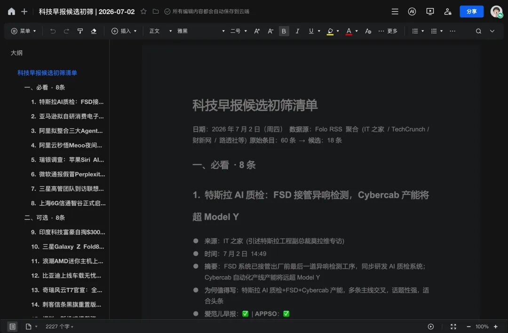The width and height of the screenshot is (508, 333).
Task: Toggle the outline panel from status bar
Action: (x=12, y=326)
